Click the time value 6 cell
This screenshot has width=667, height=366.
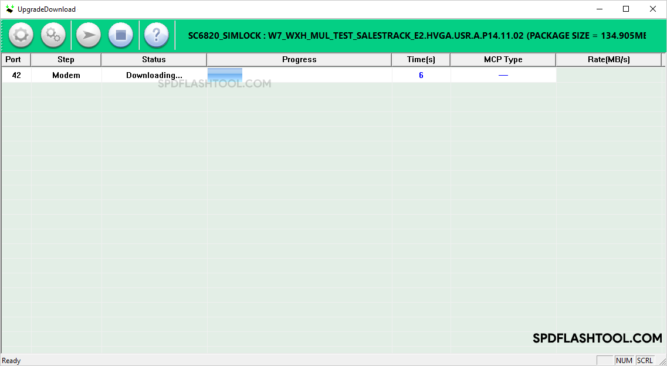[x=421, y=75]
